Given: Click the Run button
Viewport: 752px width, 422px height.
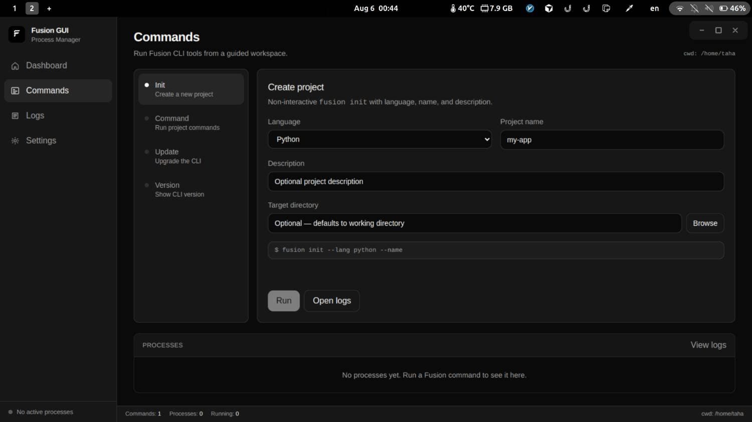Looking at the screenshot, I should 284,301.
